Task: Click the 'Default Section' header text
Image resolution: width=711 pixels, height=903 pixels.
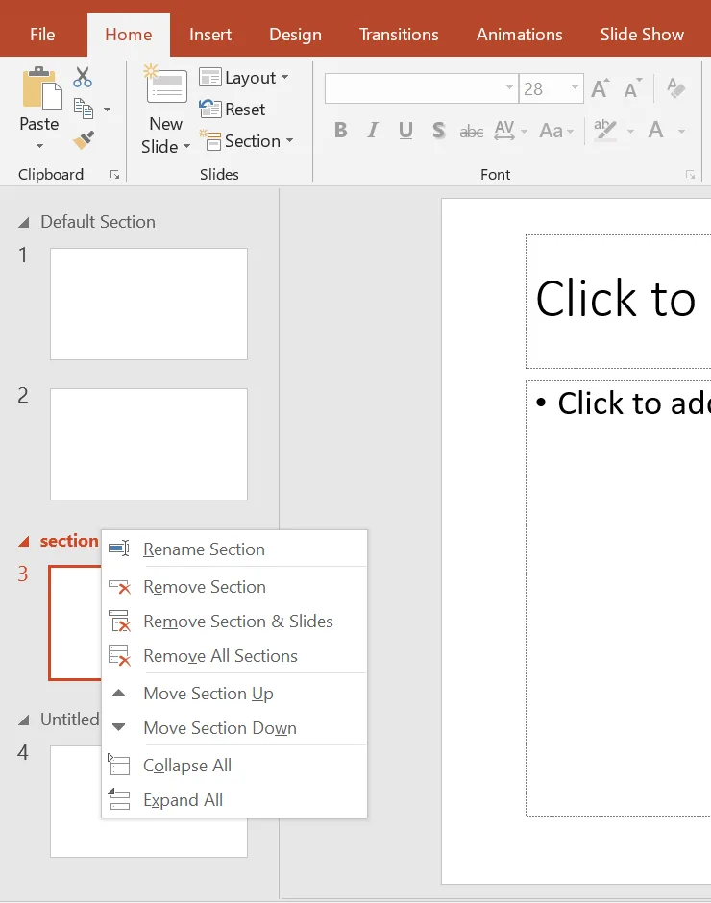Action: pos(98,222)
